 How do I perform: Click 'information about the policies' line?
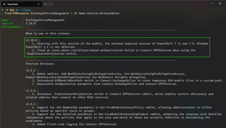point(118,117)
